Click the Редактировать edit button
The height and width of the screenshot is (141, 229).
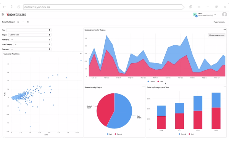tap(219, 22)
